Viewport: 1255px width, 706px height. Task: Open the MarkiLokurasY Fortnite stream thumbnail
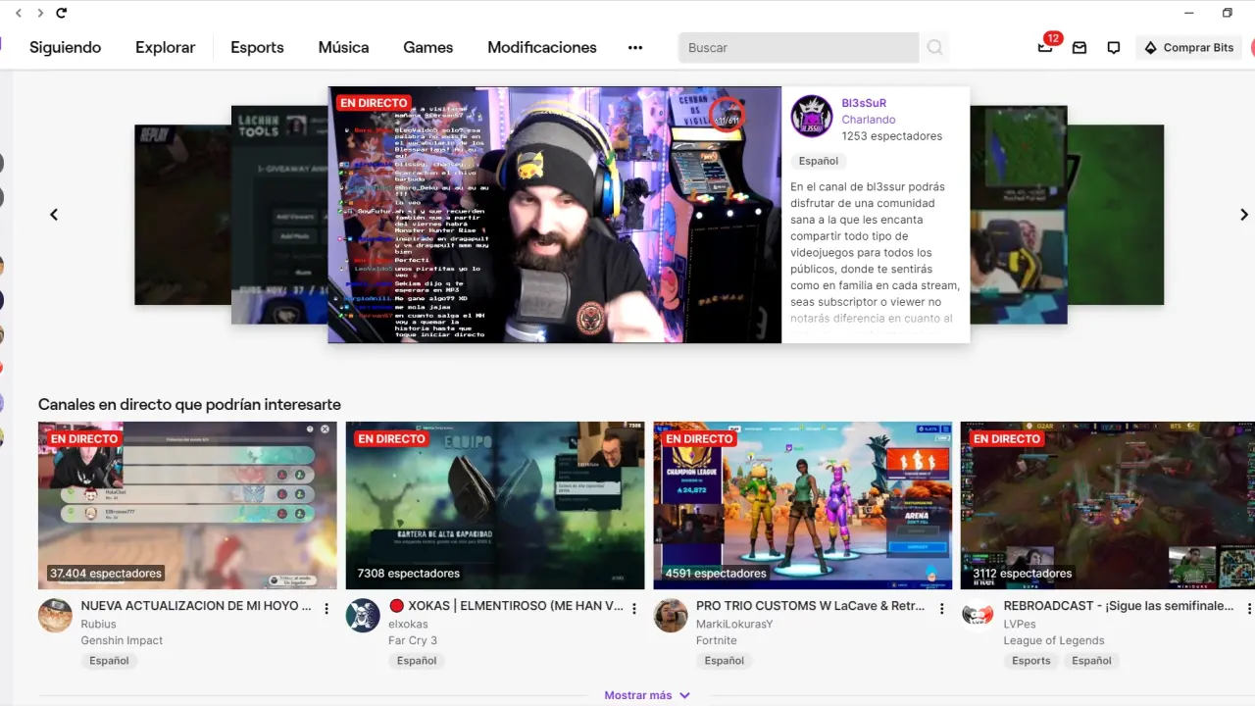click(802, 505)
